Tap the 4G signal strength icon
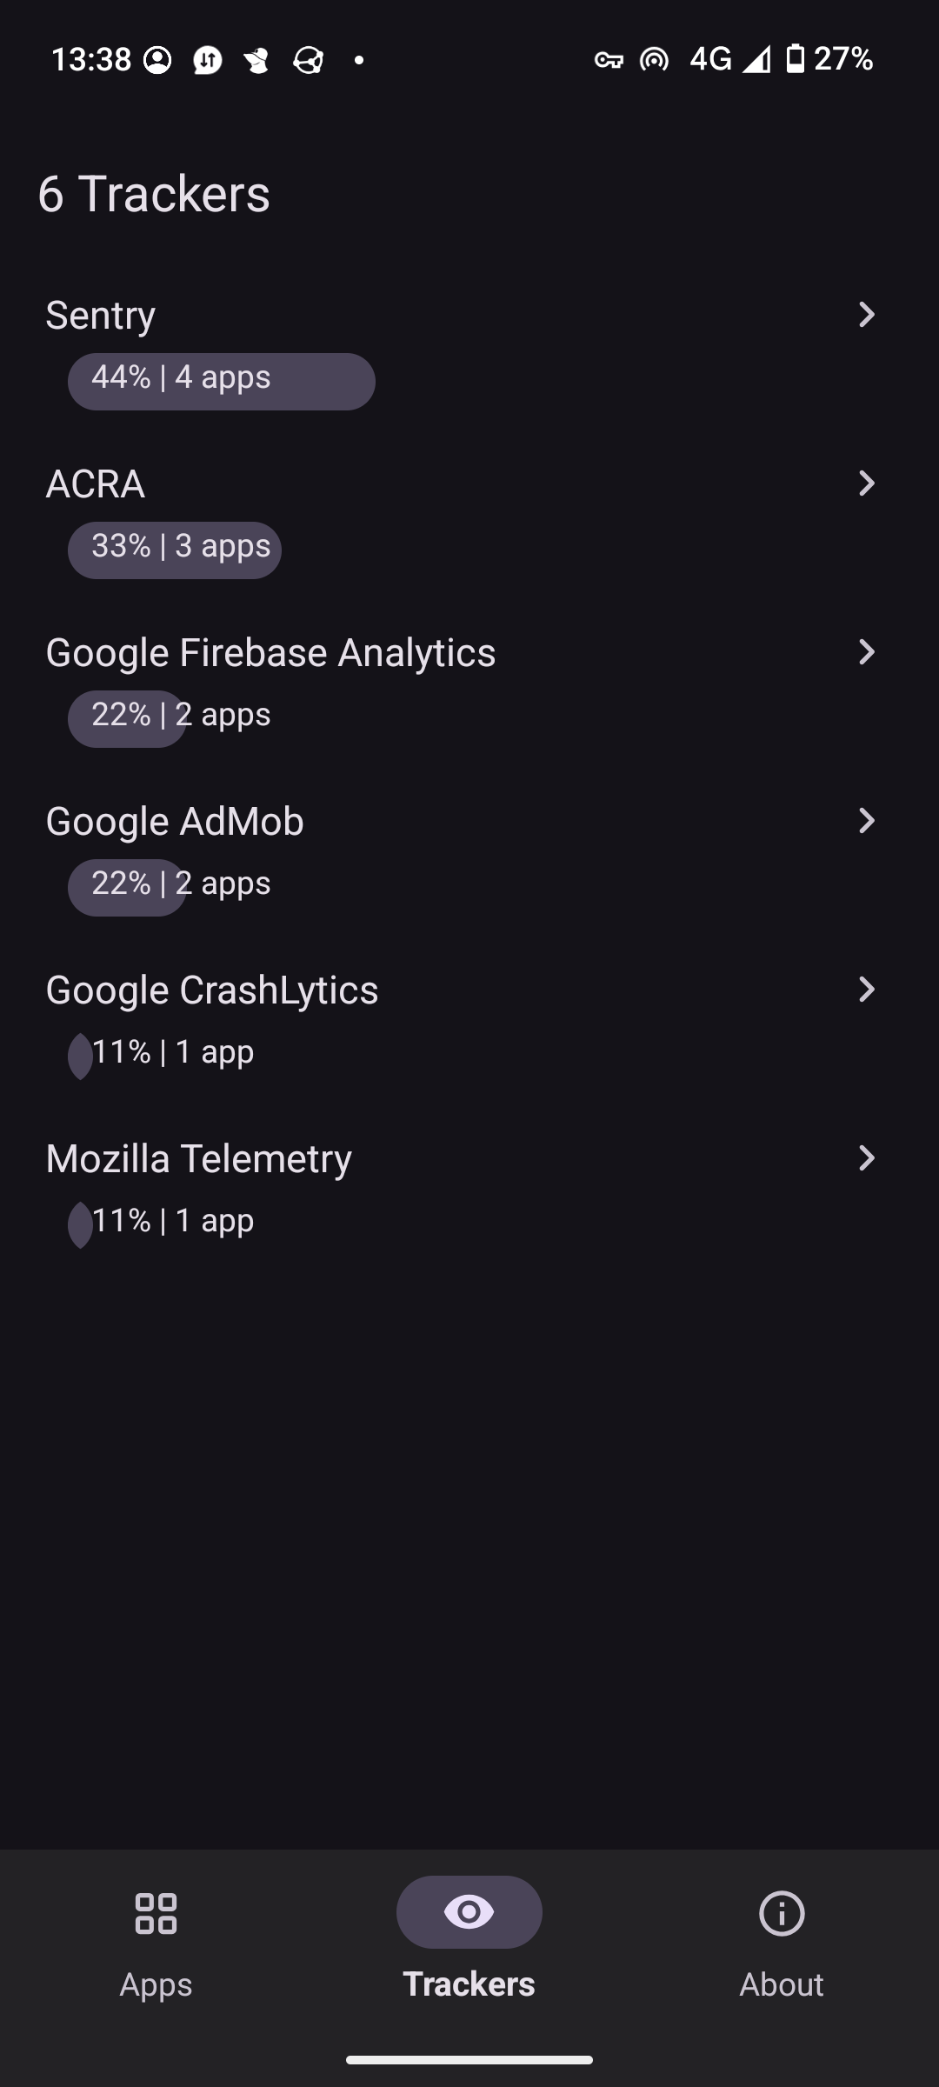939x2087 pixels. tap(756, 60)
